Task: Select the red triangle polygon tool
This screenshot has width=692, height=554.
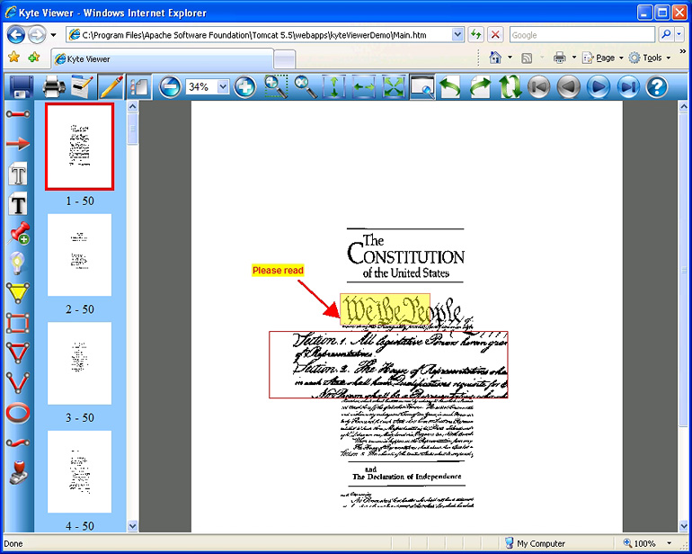Action: [x=18, y=353]
